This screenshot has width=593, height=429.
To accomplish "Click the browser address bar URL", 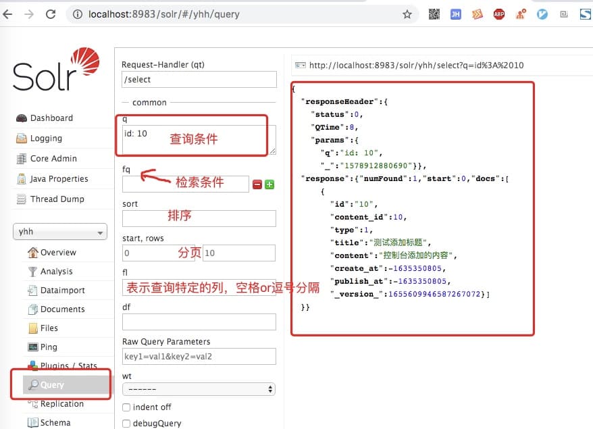I will click(x=163, y=14).
